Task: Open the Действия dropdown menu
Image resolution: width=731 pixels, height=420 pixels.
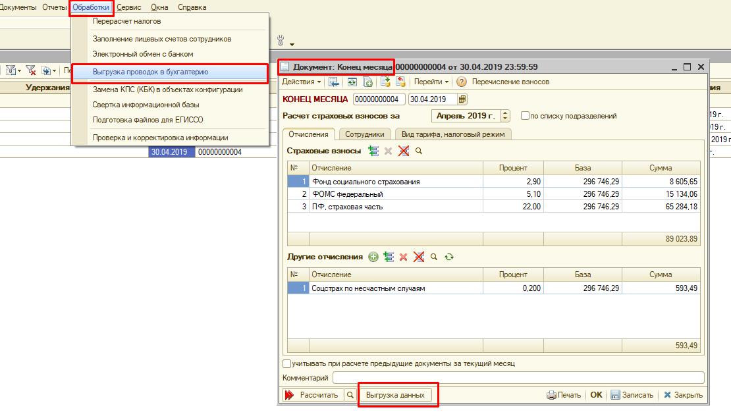Action: 302,82
